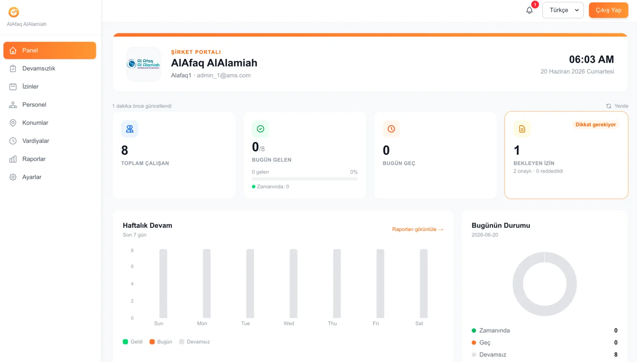This screenshot has height=362, width=637.
Task: Click the green checkmark attendance icon
Action: coord(260,129)
